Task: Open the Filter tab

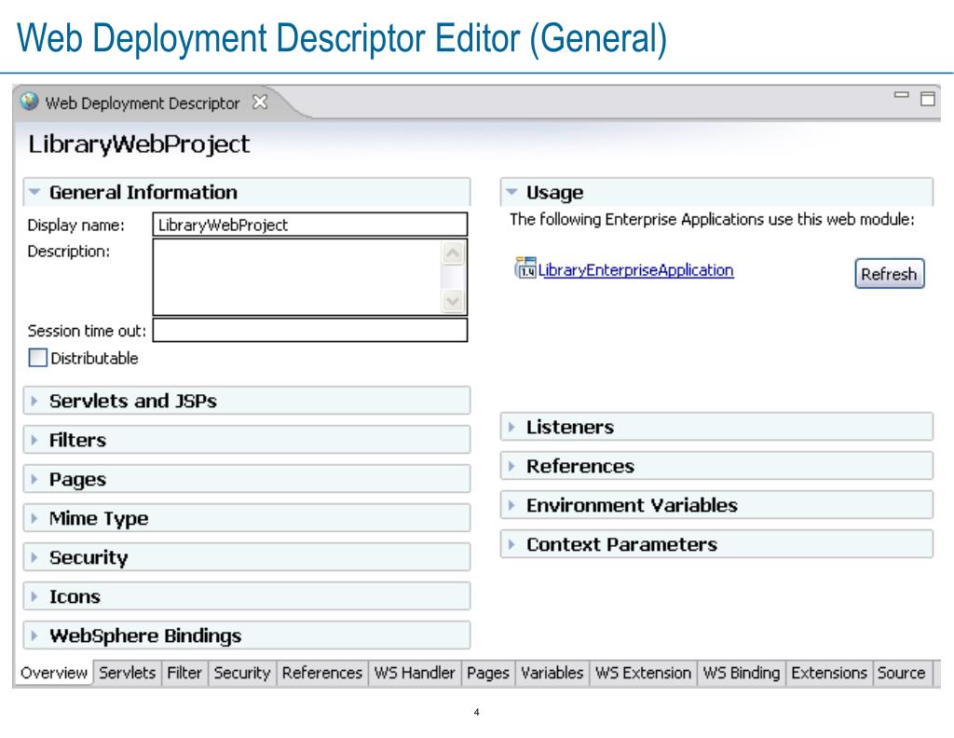Action: click(x=184, y=673)
